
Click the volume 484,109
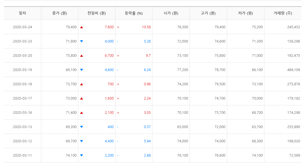point(294,70)
